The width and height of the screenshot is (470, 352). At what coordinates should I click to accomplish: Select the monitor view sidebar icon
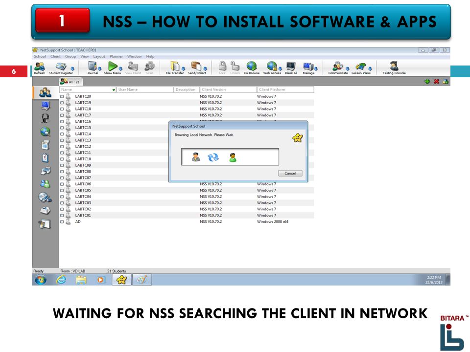pyautogui.click(x=45, y=106)
